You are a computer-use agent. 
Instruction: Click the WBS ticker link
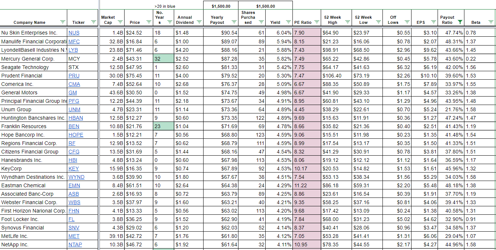click(74, 202)
